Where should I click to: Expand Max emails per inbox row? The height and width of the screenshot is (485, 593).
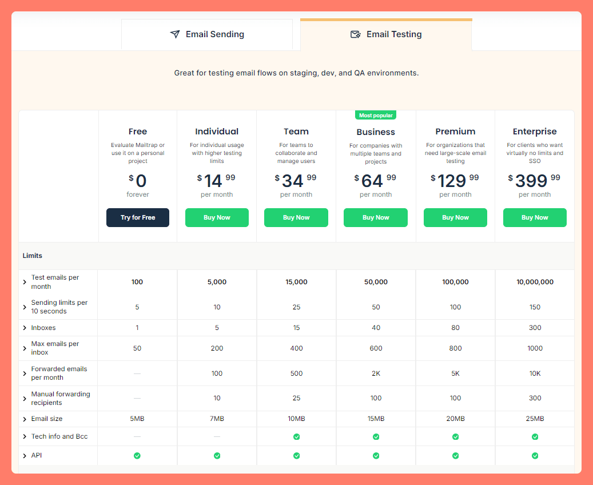[x=25, y=348]
